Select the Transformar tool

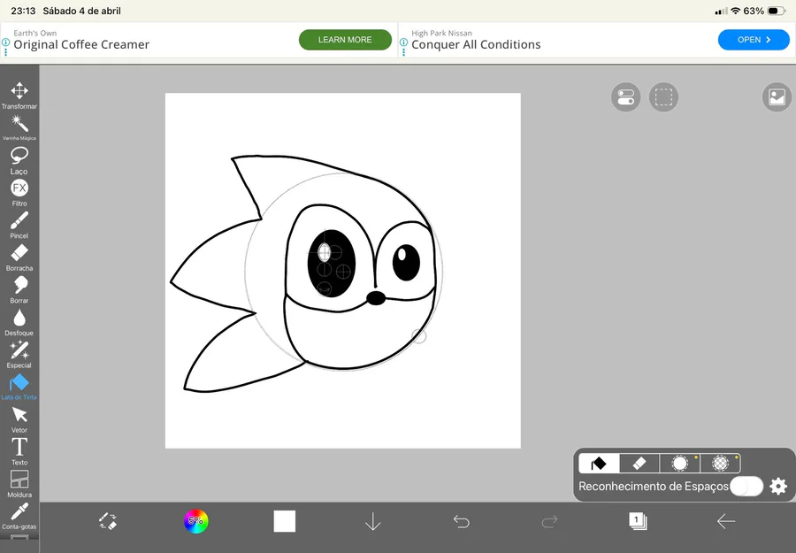tap(19, 96)
